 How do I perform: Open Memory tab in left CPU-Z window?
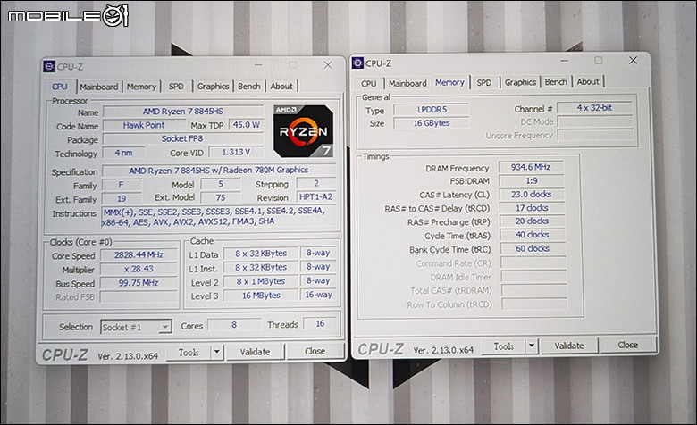pos(141,87)
